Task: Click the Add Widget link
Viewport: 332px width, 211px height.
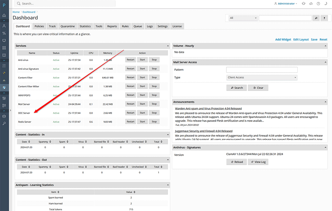Action: click(x=283, y=39)
